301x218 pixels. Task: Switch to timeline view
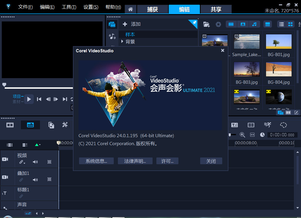click(30, 125)
